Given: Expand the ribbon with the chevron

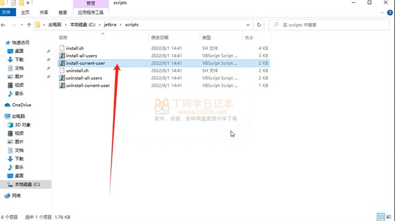Looking at the screenshot, I should pyautogui.click(x=382, y=12).
